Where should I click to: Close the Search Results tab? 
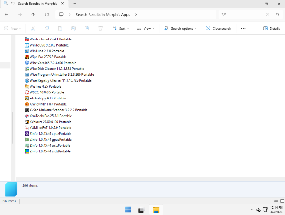pyautogui.click(x=62, y=4)
